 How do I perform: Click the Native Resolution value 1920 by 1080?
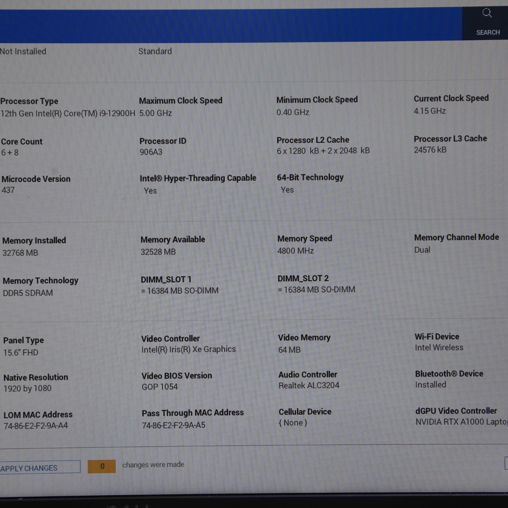[x=28, y=388]
